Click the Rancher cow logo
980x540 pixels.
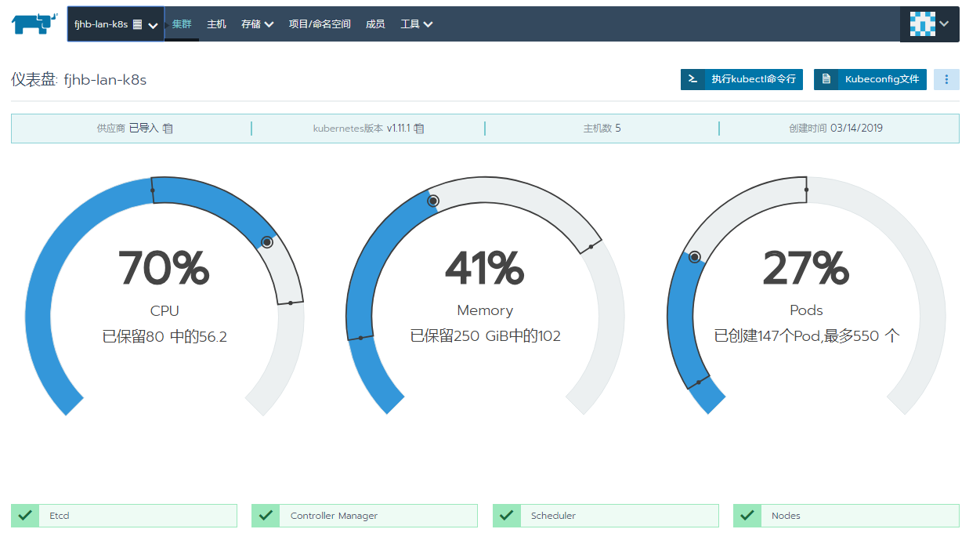[34, 24]
